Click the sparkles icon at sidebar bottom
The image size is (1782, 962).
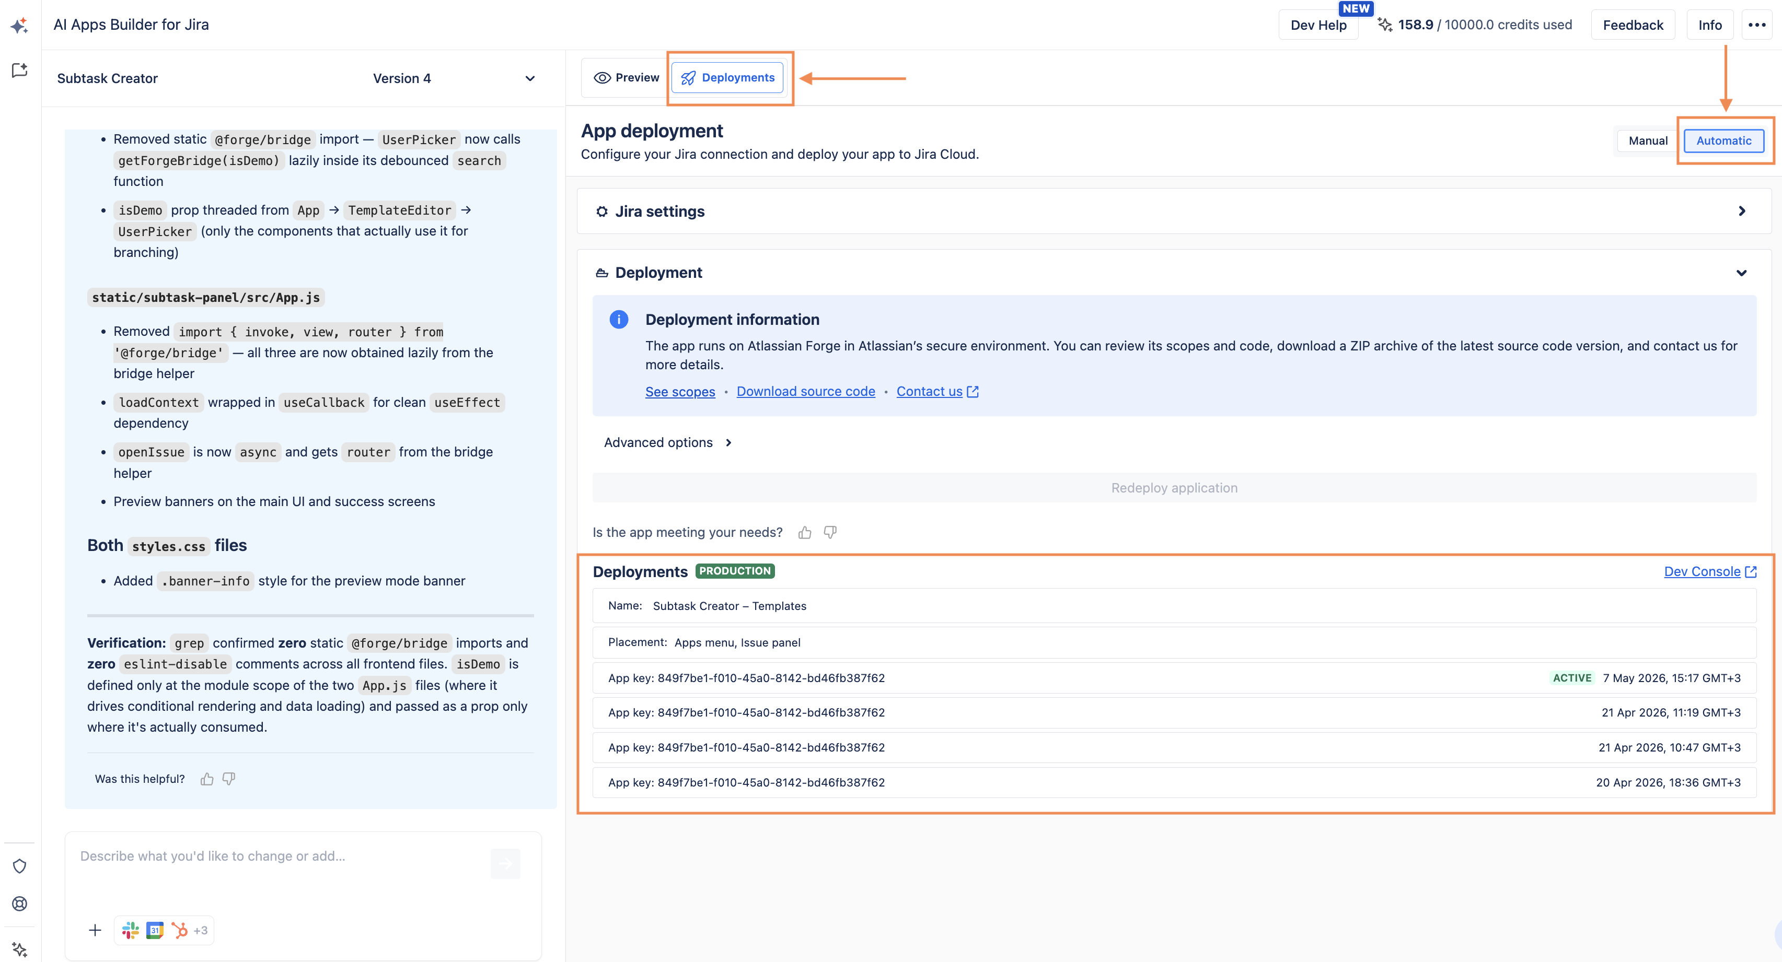click(x=19, y=949)
